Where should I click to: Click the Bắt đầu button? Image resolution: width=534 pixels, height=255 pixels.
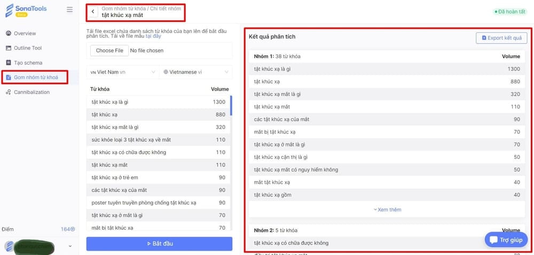159,244
